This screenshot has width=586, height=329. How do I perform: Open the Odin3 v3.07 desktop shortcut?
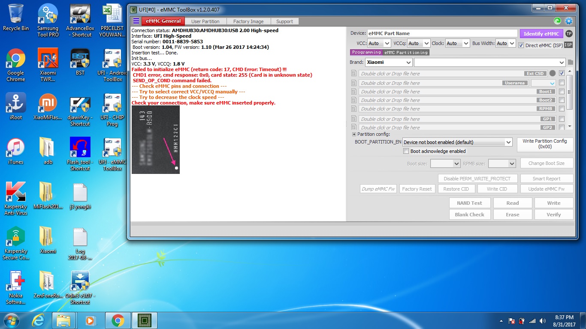pyautogui.click(x=80, y=288)
